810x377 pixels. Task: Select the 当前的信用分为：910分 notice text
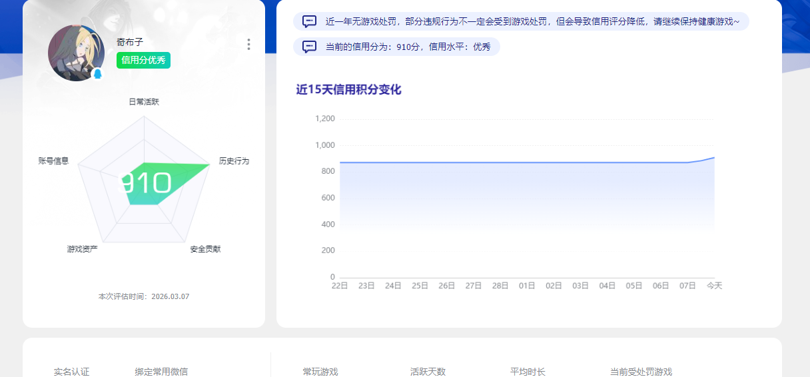click(408, 47)
